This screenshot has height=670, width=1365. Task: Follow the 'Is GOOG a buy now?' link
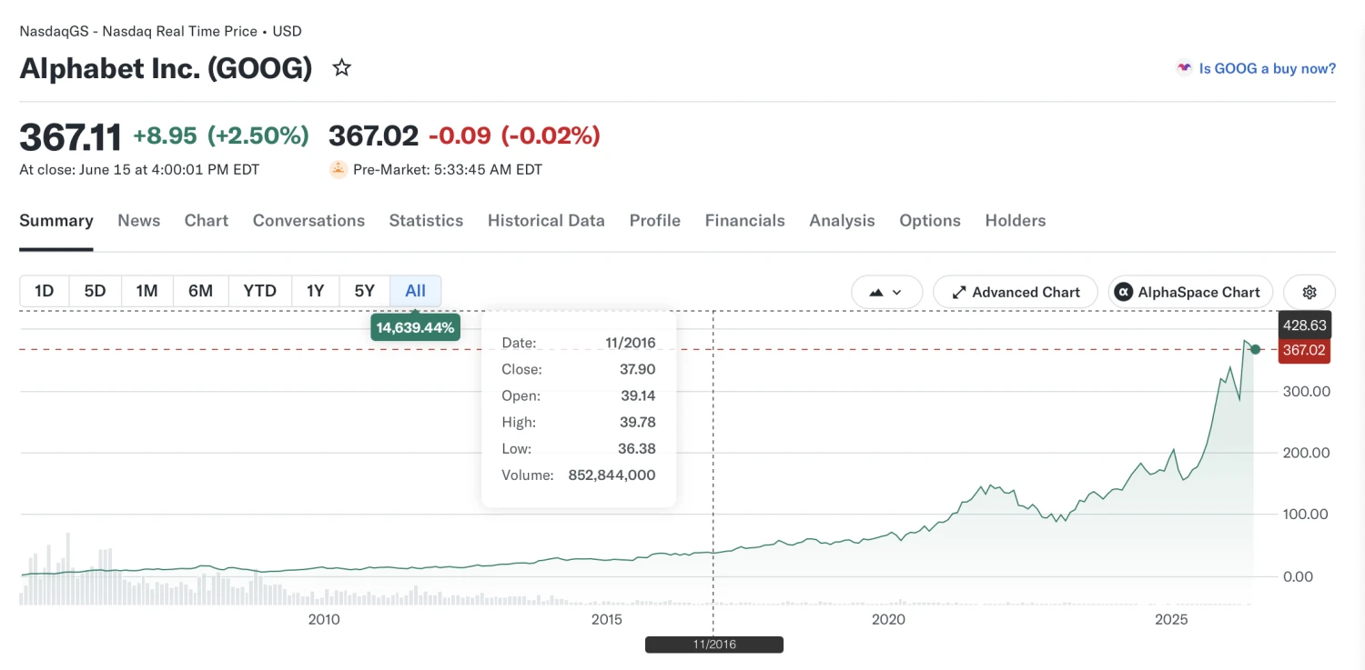[x=1268, y=68]
